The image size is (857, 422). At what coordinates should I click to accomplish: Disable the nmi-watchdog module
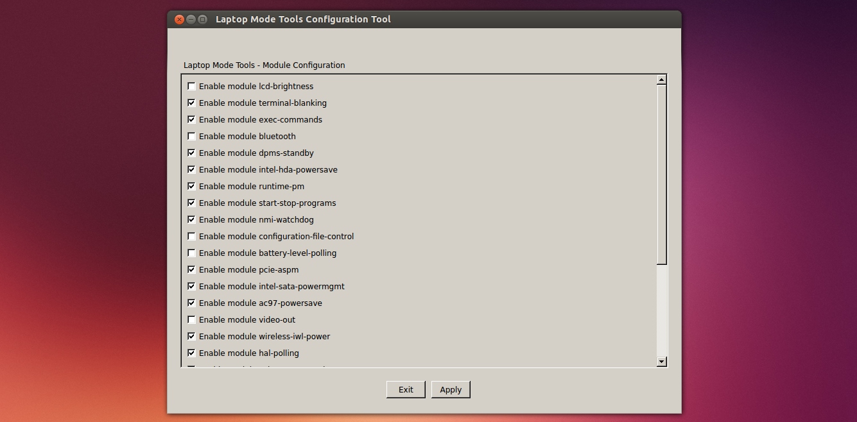tap(191, 219)
